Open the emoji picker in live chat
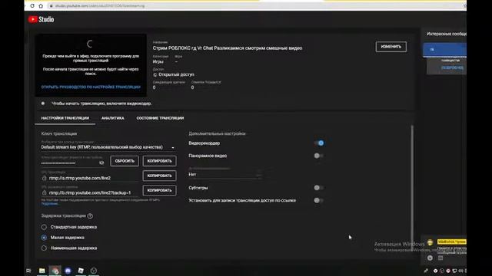 point(430,258)
